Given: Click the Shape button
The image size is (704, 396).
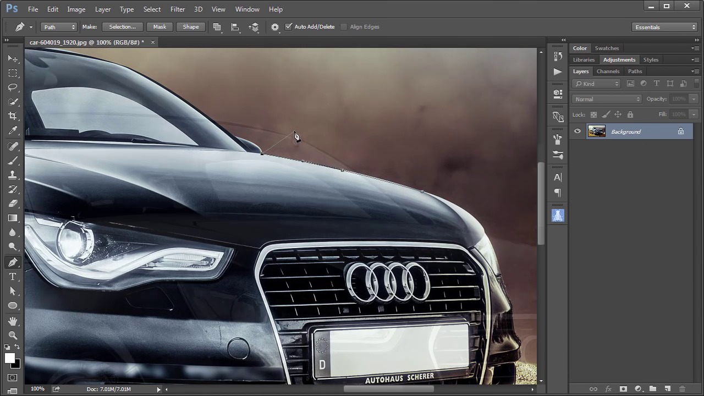Looking at the screenshot, I should coord(191,27).
